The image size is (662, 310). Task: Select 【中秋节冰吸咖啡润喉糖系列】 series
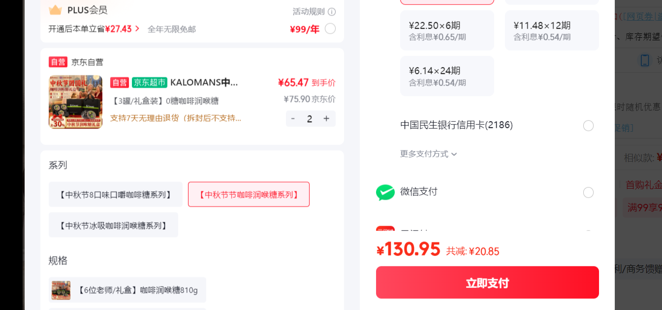point(113,225)
